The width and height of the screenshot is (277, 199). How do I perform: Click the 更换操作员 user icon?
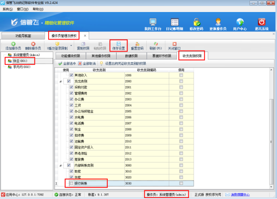tap(218, 22)
